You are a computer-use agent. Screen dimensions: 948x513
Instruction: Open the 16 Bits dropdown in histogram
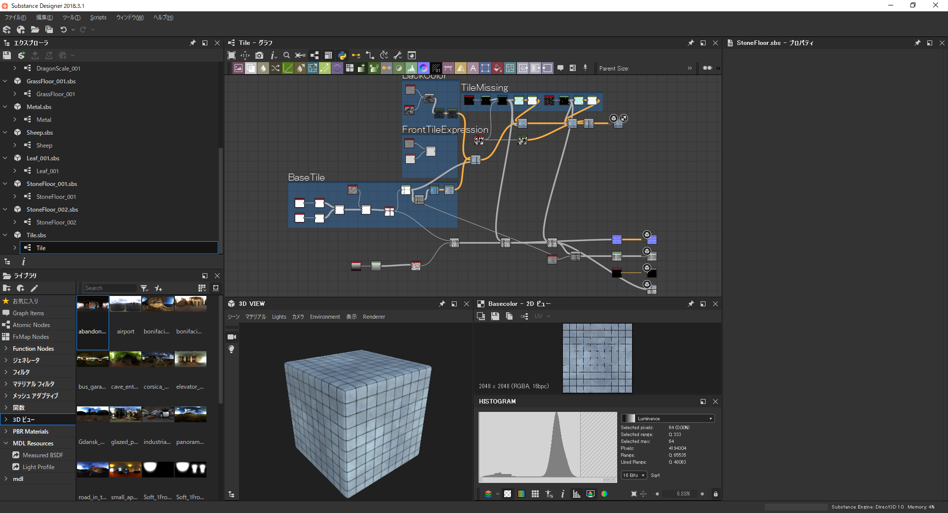tap(634, 476)
